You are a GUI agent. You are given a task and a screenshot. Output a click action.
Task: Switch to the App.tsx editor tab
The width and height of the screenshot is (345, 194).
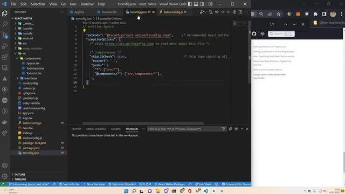click(x=79, y=12)
